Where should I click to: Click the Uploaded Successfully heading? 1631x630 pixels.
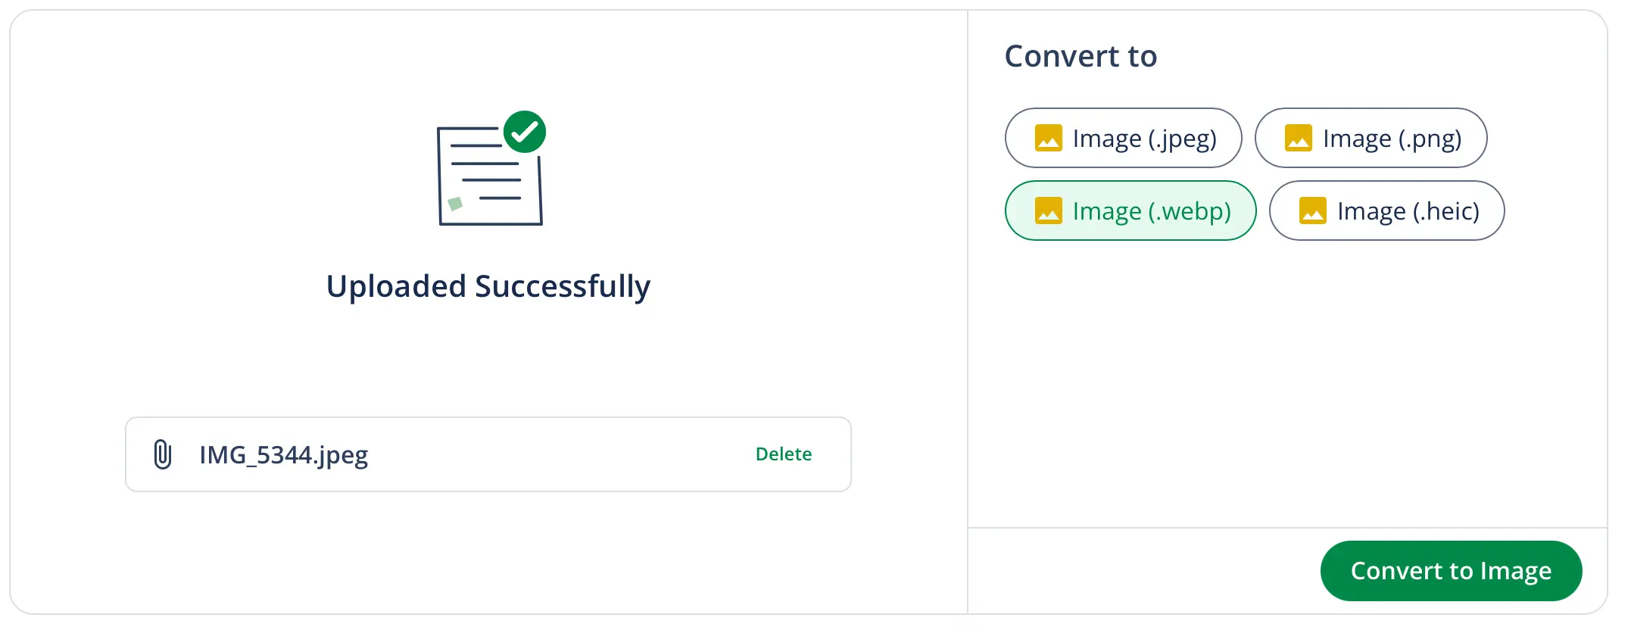click(x=488, y=285)
